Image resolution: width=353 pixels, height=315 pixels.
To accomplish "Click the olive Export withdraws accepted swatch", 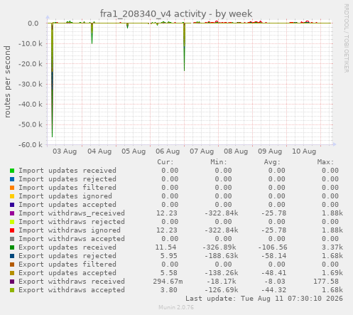I will tap(12, 290).
